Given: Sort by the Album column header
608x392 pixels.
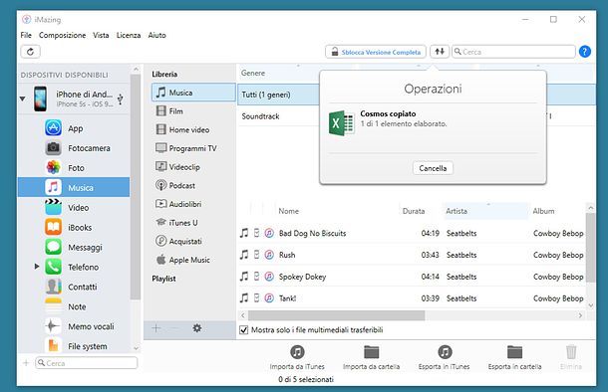Looking at the screenshot, I should click(543, 211).
